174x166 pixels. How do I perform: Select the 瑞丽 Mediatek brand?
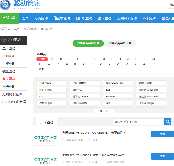85,103
